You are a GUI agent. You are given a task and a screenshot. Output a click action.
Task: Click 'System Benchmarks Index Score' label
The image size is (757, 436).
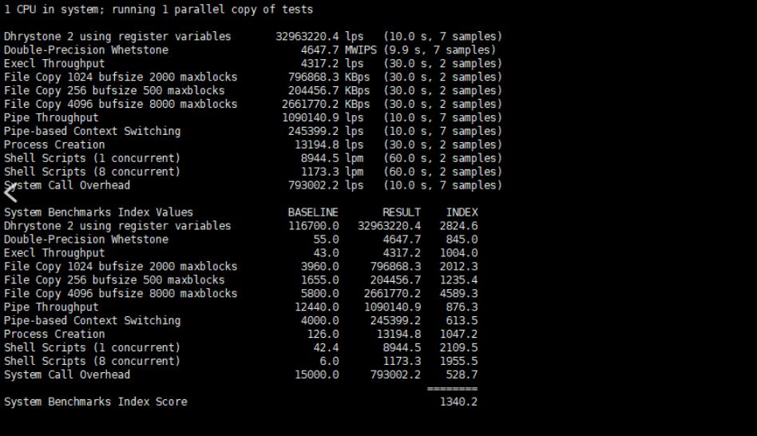coord(96,402)
